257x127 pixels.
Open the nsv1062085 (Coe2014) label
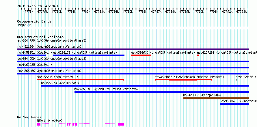pos(35,65)
